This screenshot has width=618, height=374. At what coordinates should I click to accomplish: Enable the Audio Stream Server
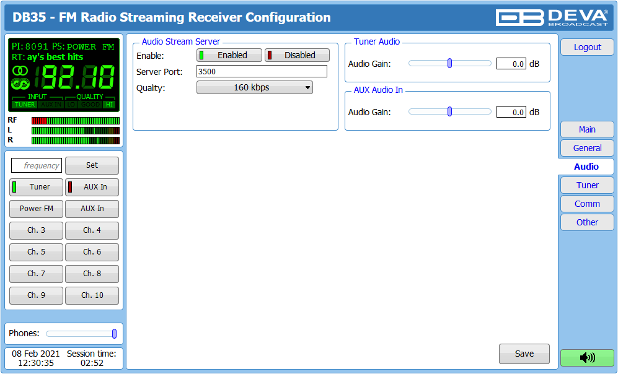(229, 55)
